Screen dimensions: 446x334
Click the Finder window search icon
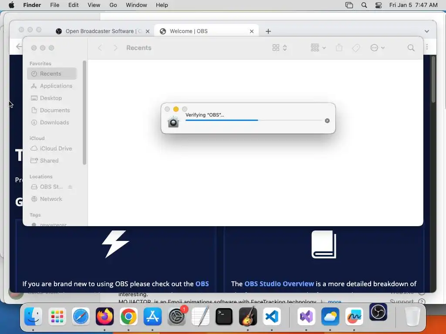411,48
